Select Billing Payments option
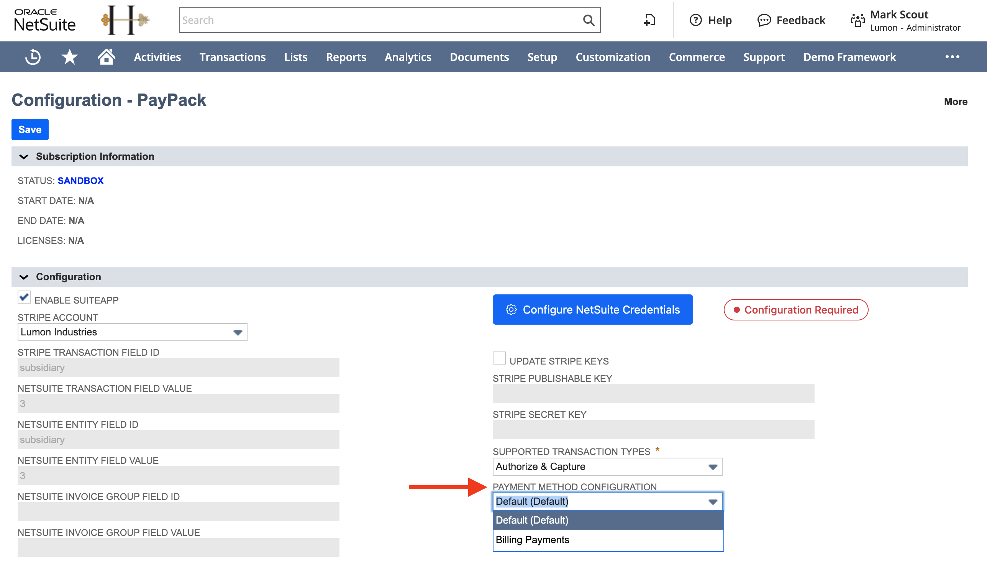Viewport: 987px width, 565px height. (x=608, y=540)
